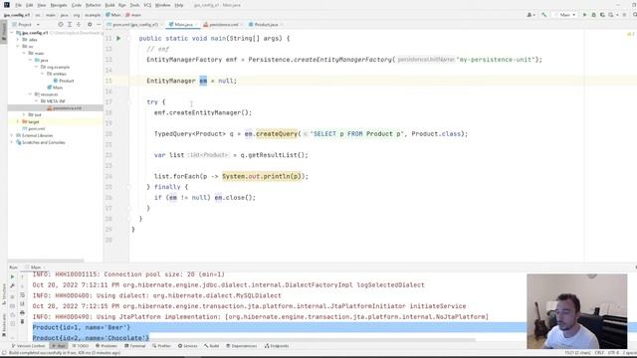Click the status bar tool window toggle icon
The height and width of the screenshot is (358, 637).
click(4, 353)
